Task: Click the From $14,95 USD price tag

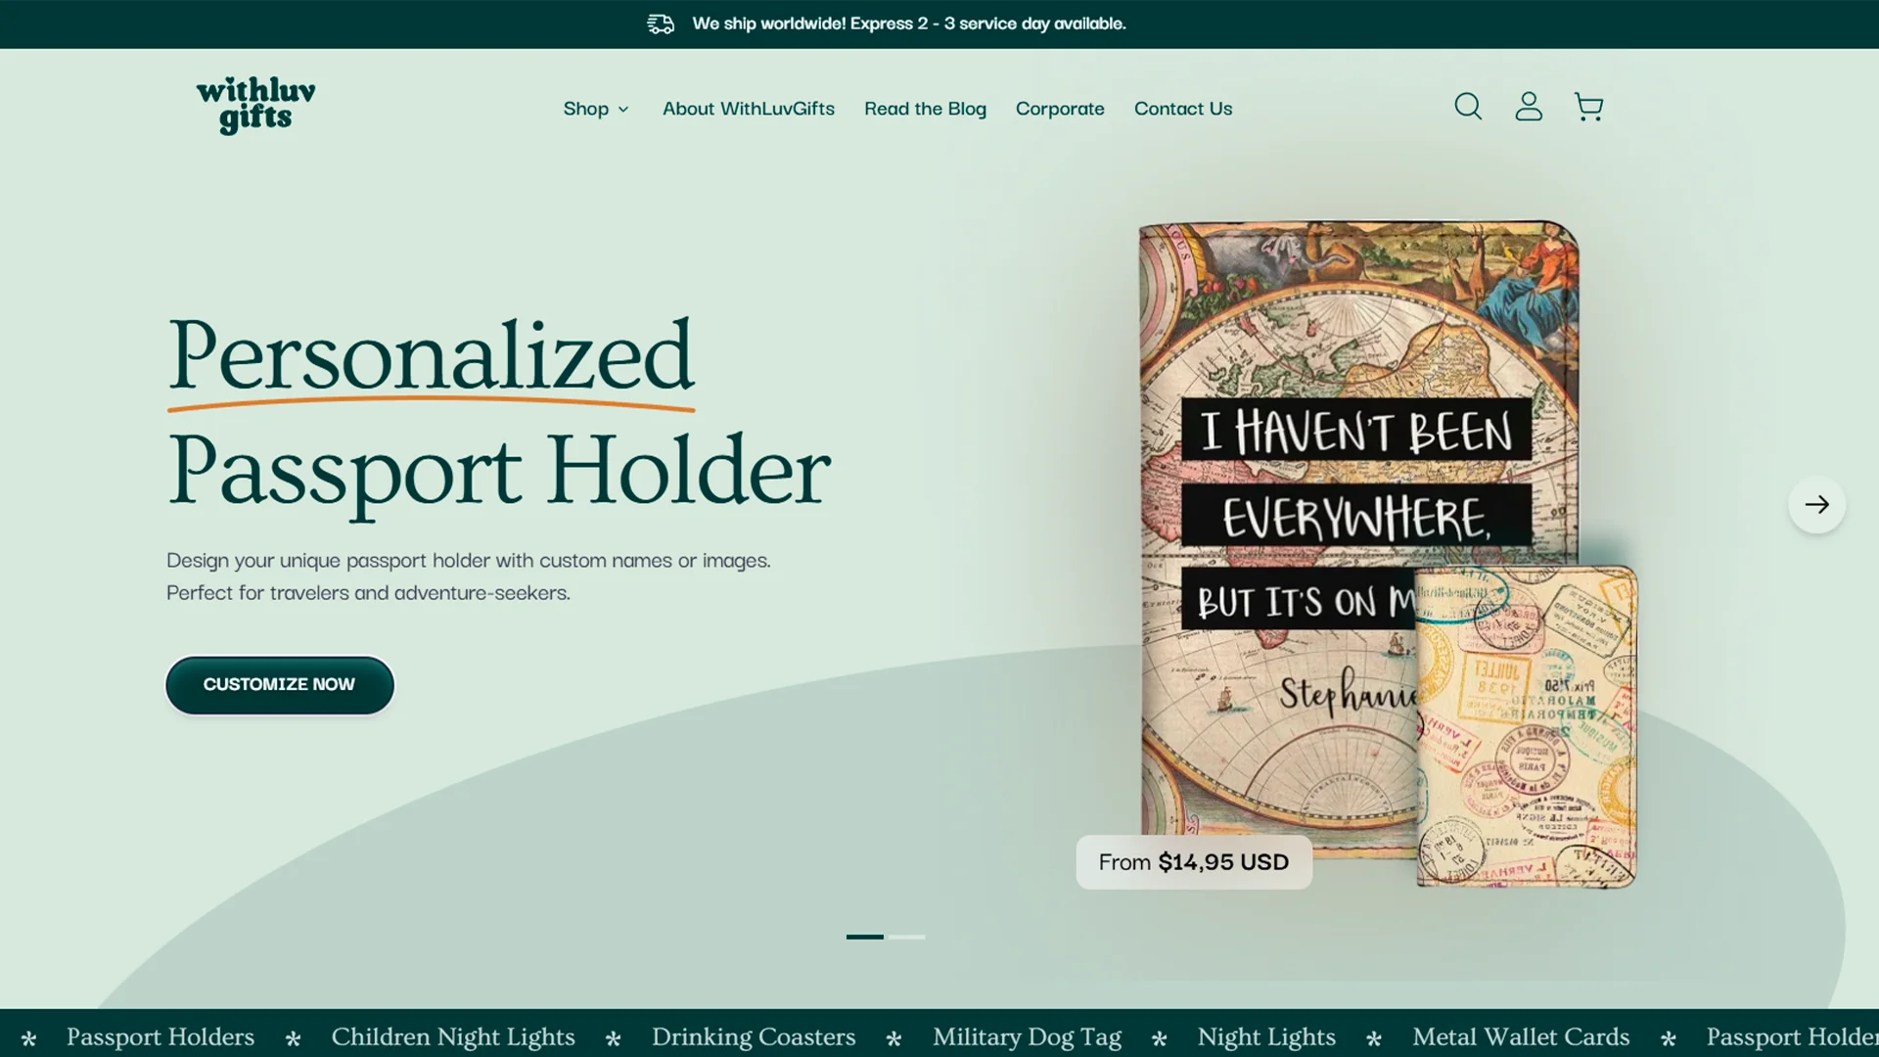Action: [1194, 862]
